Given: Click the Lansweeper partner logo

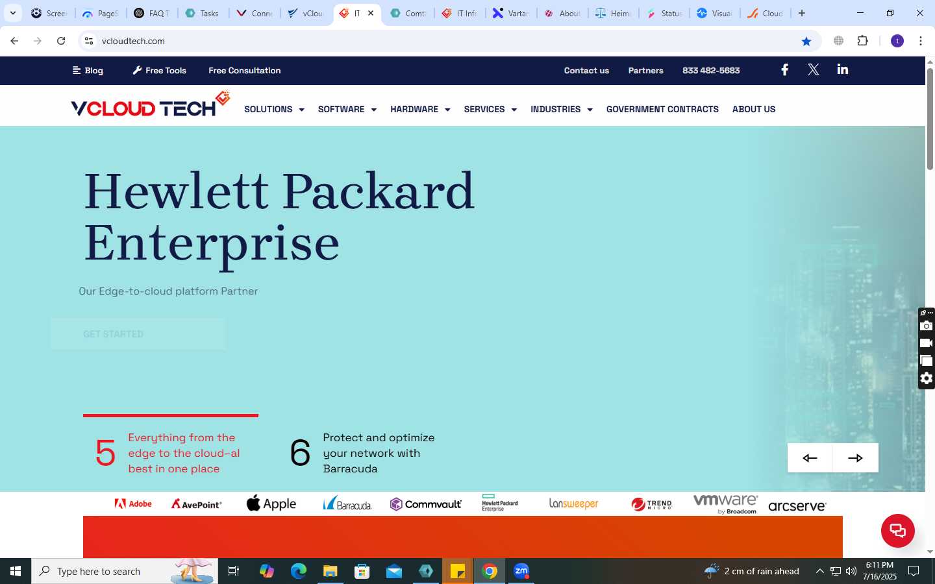Looking at the screenshot, I should [x=574, y=504].
